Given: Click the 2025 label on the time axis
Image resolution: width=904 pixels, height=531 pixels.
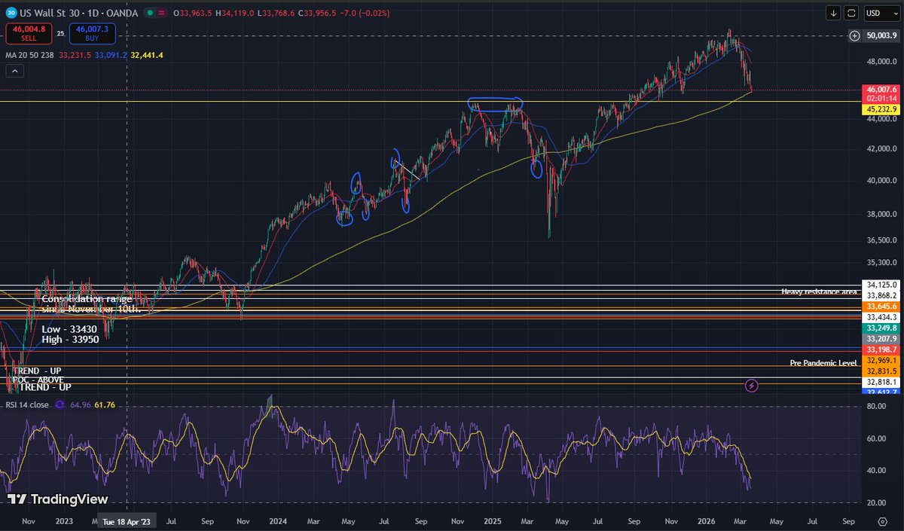Looking at the screenshot, I should click(492, 520).
